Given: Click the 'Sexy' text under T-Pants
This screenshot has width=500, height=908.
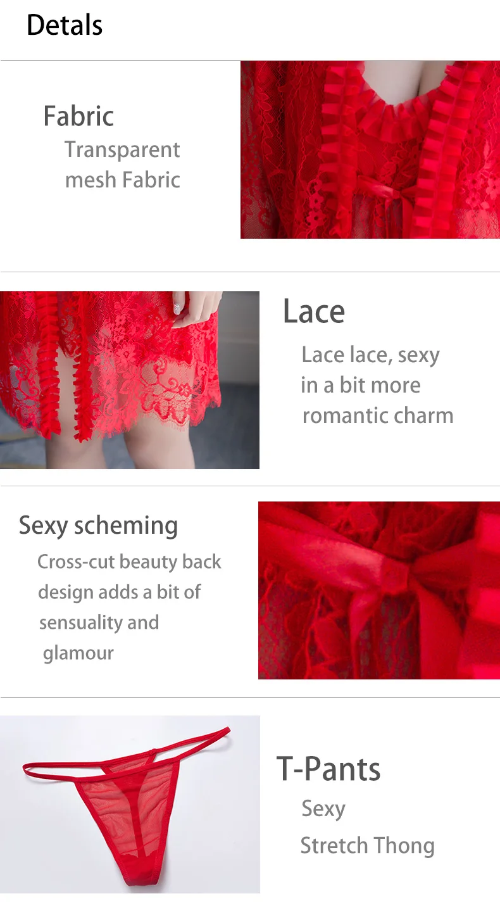Looking at the screenshot, I should (323, 809).
